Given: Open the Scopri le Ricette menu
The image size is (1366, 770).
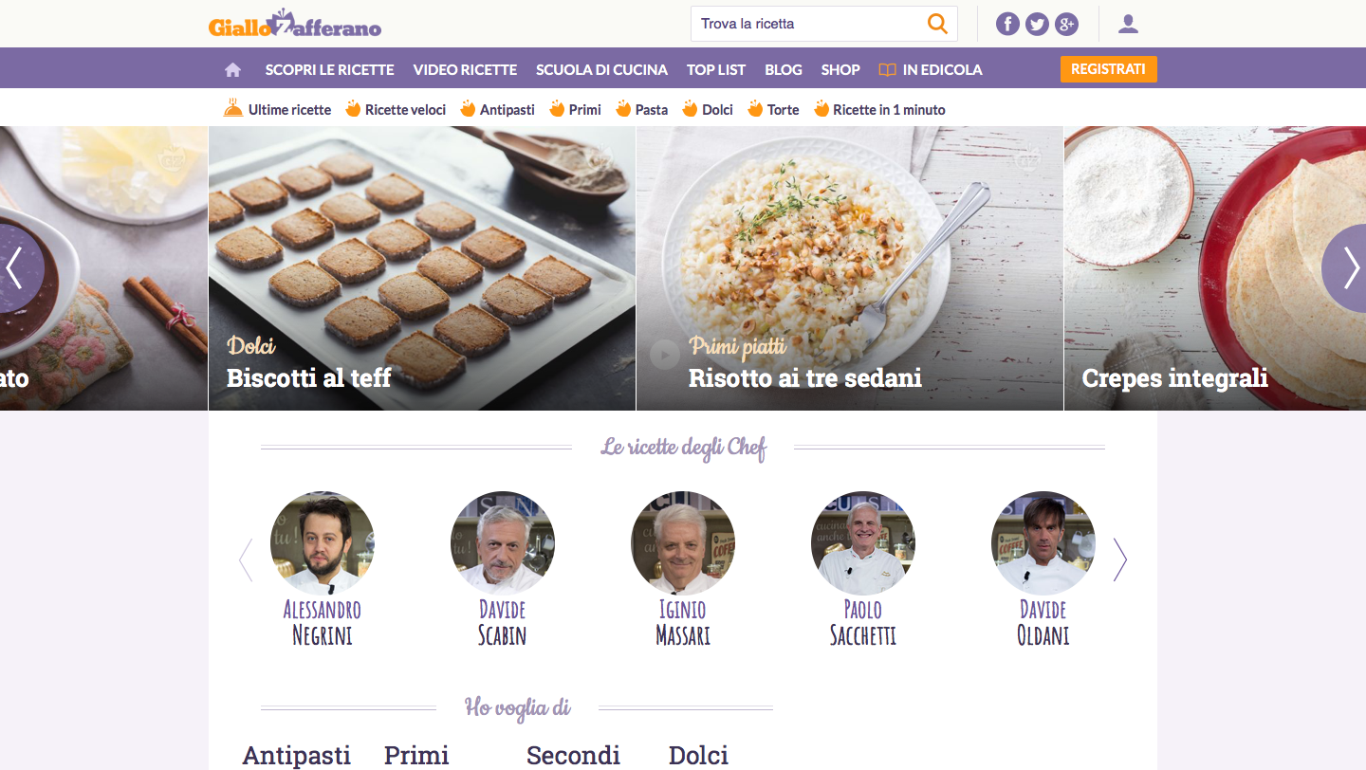Looking at the screenshot, I should [329, 69].
